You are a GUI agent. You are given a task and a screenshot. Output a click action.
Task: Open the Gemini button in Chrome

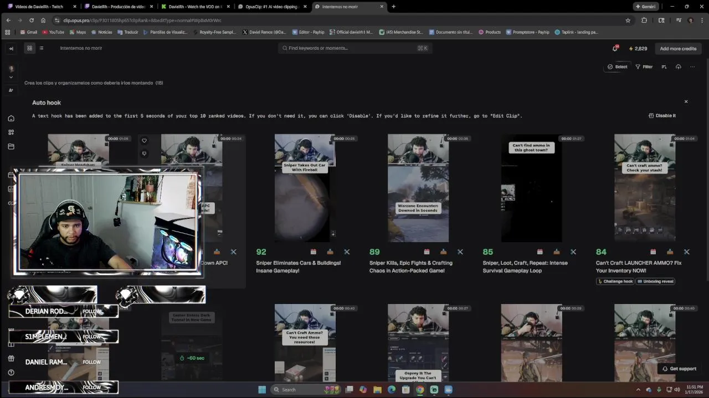pos(646,7)
